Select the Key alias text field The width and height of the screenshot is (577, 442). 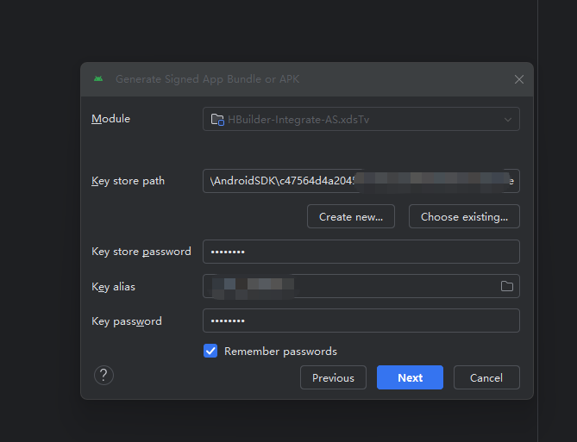click(345, 286)
